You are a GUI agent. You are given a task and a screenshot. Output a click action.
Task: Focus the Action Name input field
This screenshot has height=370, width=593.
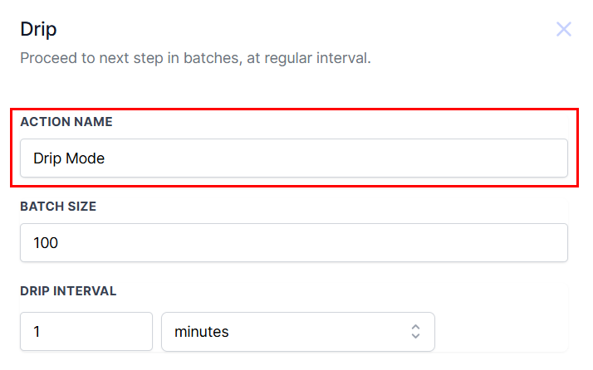pos(293,158)
